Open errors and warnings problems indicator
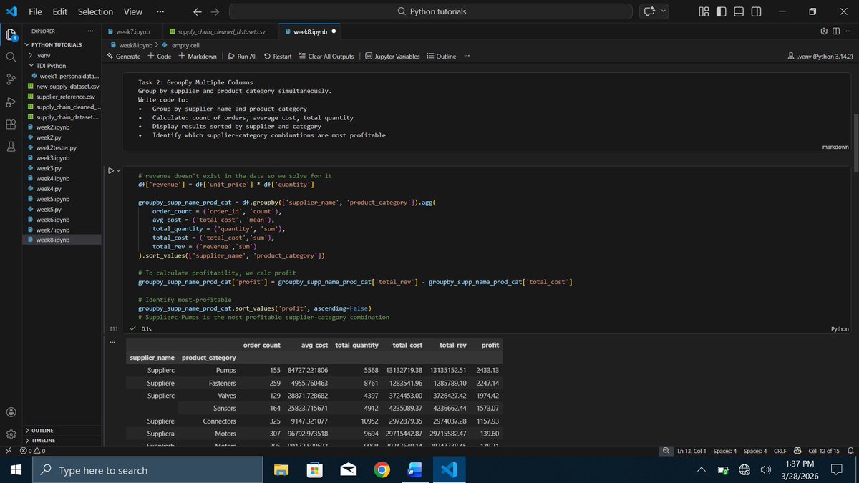This screenshot has height=483, width=859. point(33,451)
